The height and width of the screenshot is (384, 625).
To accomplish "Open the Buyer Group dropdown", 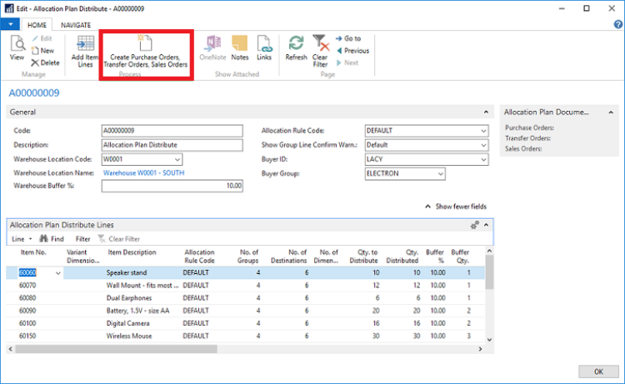I will 439,173.
